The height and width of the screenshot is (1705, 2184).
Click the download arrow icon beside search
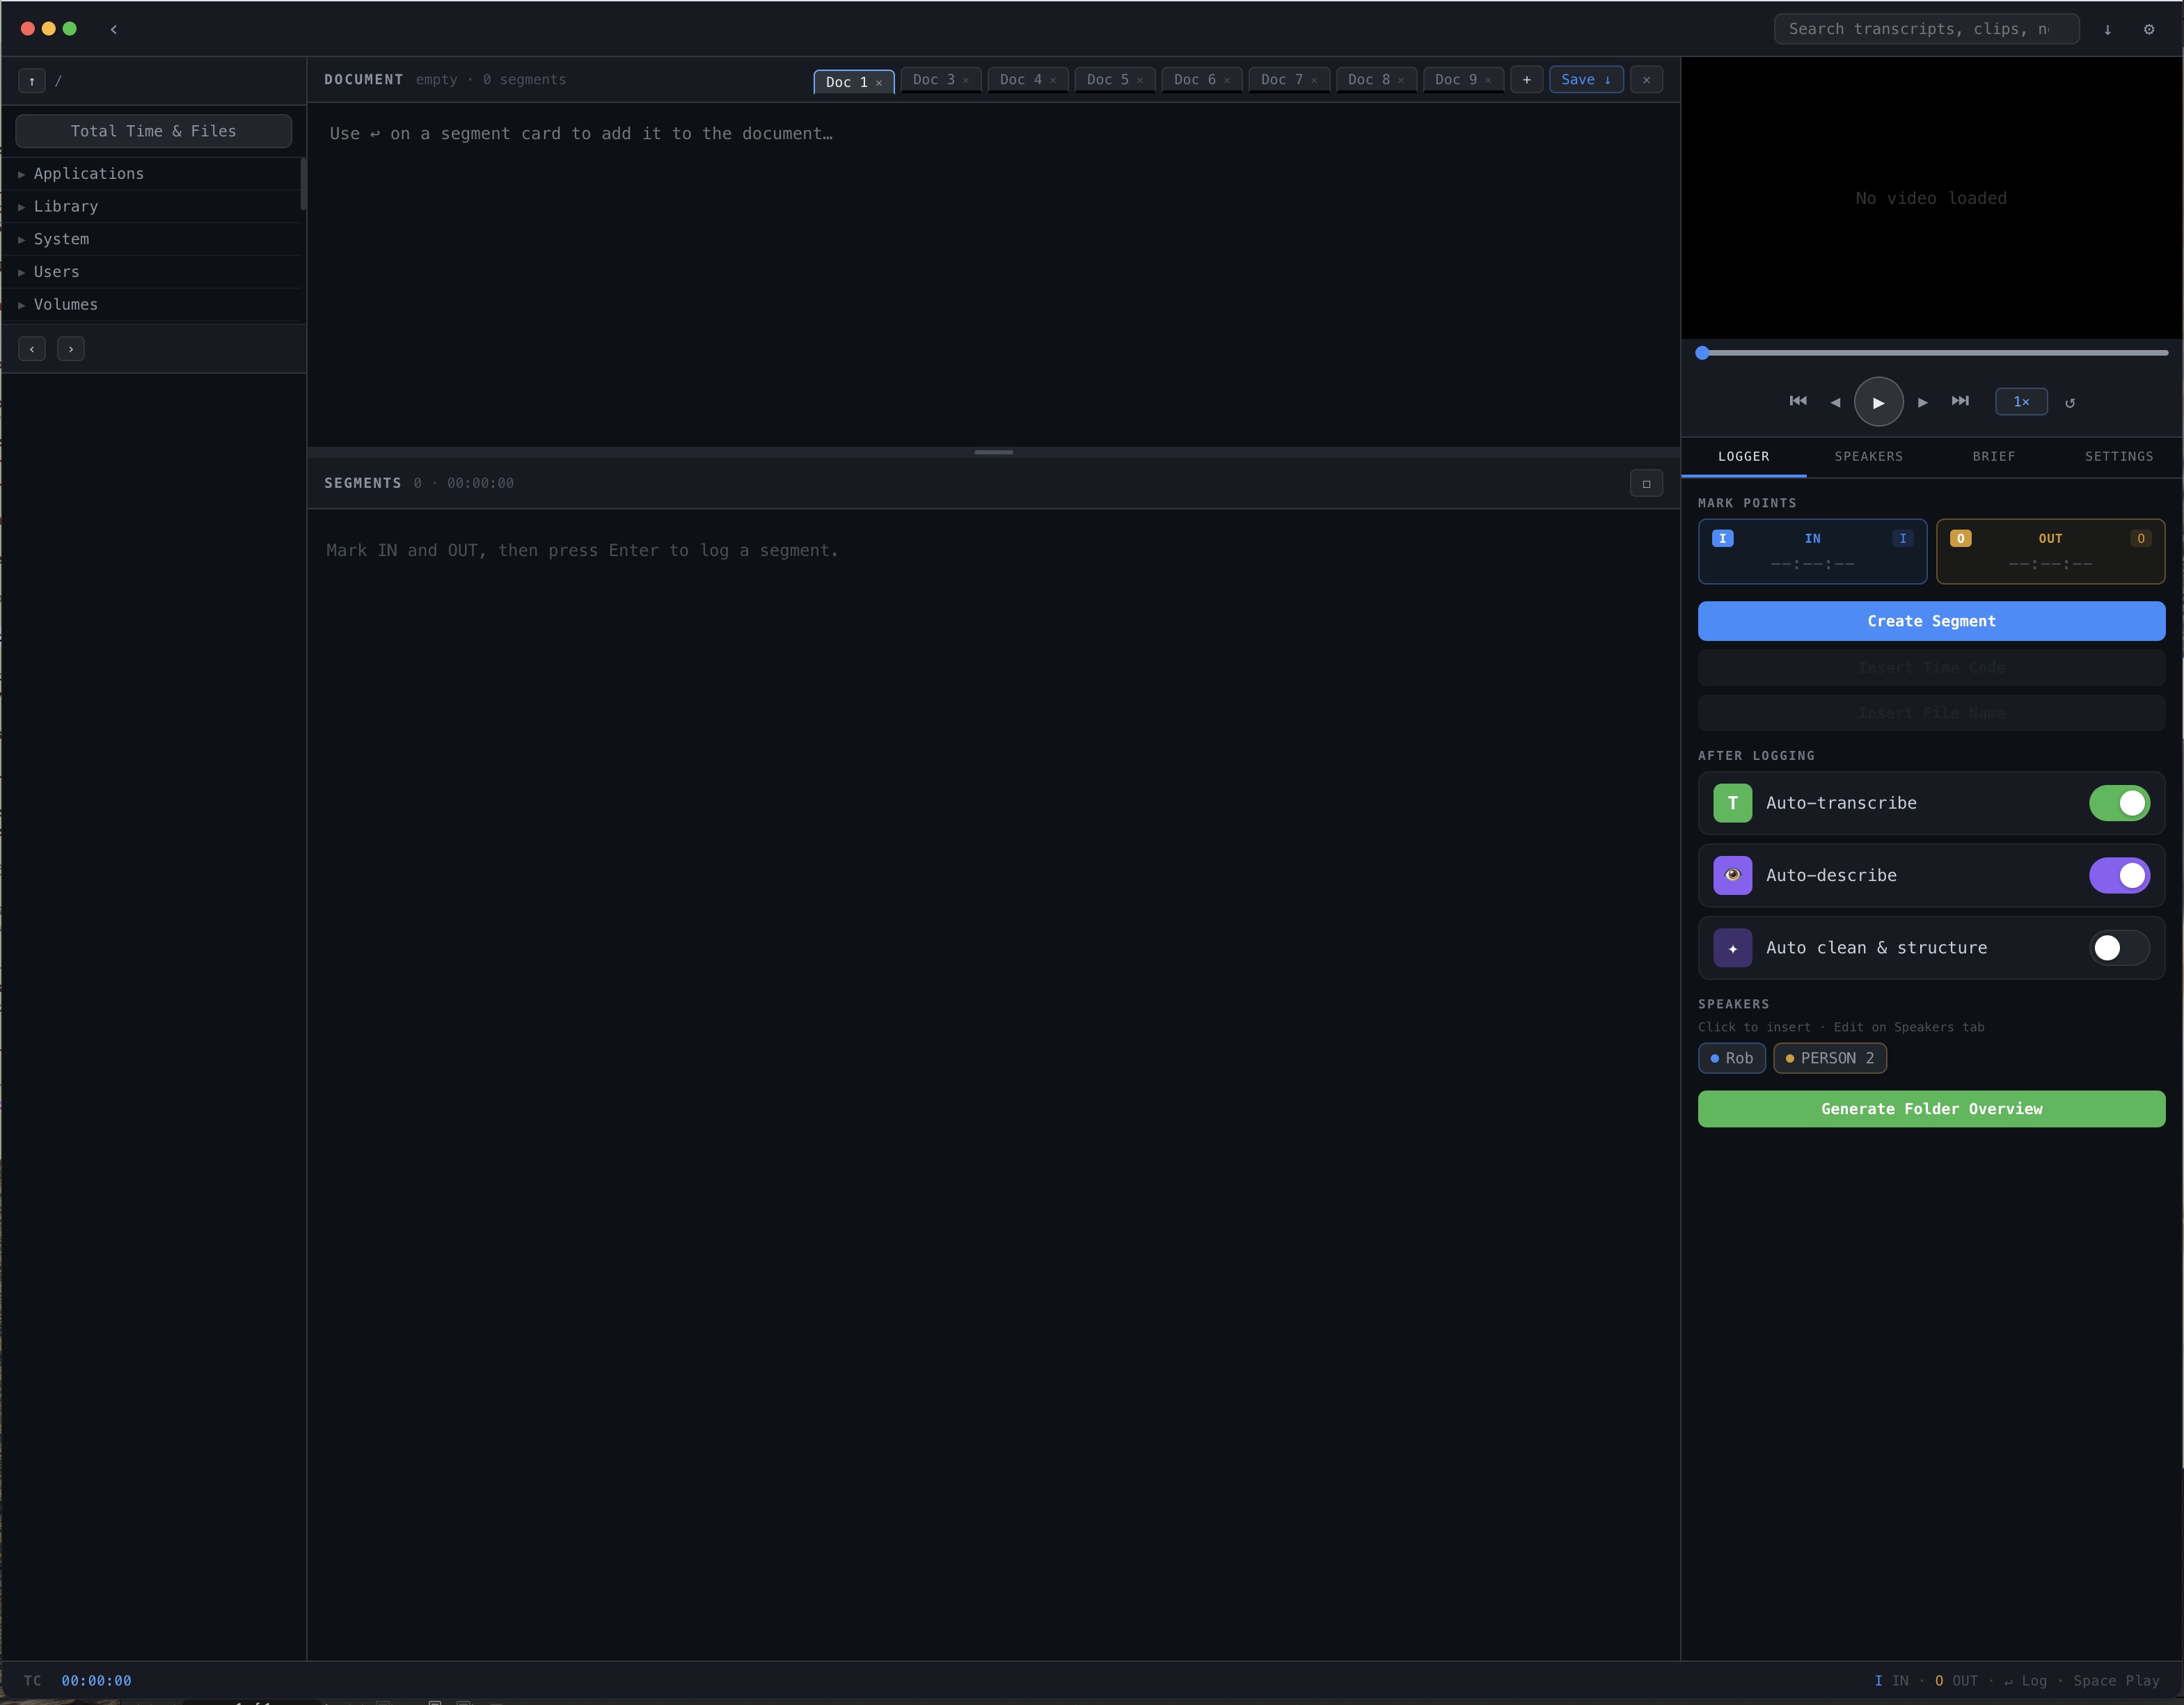coord(2107,29)
